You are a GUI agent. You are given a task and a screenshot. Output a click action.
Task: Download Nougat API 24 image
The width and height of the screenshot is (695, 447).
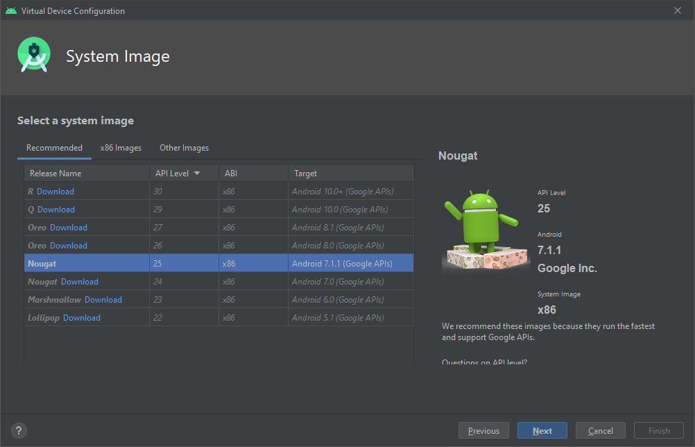(80, 282)
